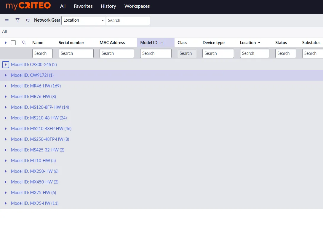Open the Model ID: MS210-48FP-HW (46) link
Image resolution: width=323 pixels, height=238 pixels.
[x=41, y=129]
